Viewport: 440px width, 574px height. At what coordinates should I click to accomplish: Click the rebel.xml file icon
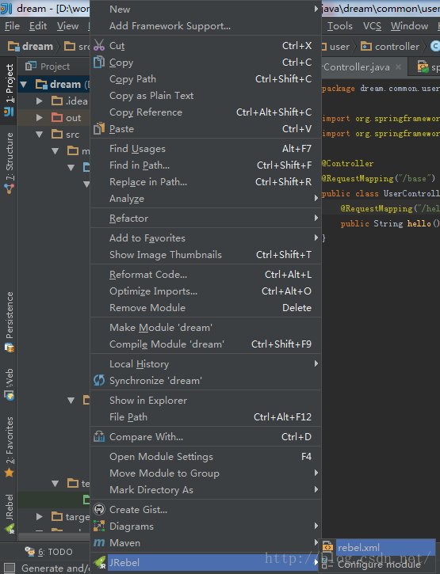point(327,547)
